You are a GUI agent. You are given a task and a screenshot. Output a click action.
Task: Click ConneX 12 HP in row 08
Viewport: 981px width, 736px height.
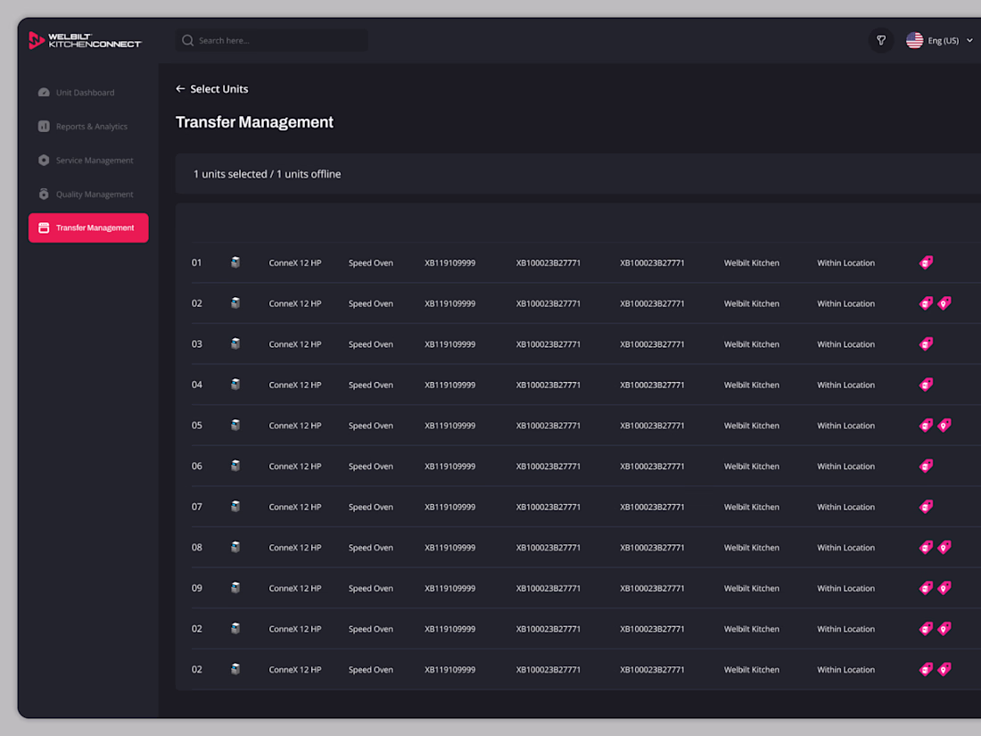[x=294, y=548]
